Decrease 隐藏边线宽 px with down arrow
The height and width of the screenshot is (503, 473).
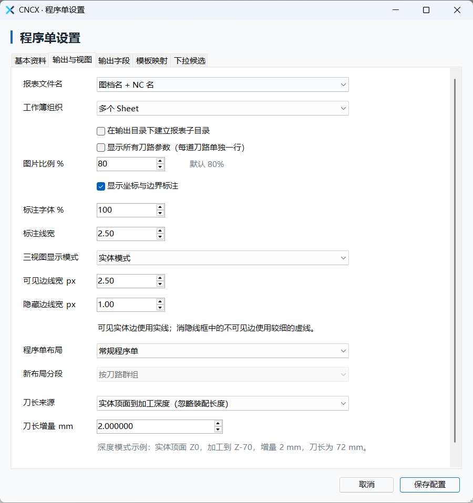[160, 308]
